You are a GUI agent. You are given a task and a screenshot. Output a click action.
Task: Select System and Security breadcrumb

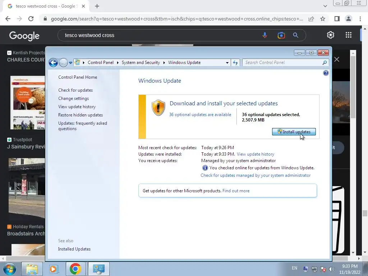coord(141,63)
